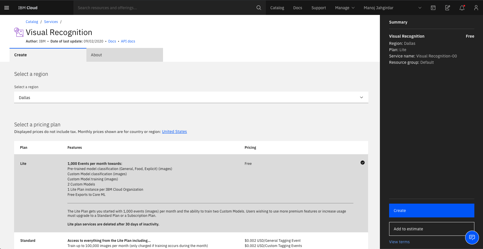Screen dimensions: 483x249
Task: Open the API docs link
Action: pyautogui.click(x=128, y=41)
